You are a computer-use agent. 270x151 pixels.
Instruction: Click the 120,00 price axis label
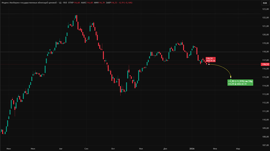265,34
